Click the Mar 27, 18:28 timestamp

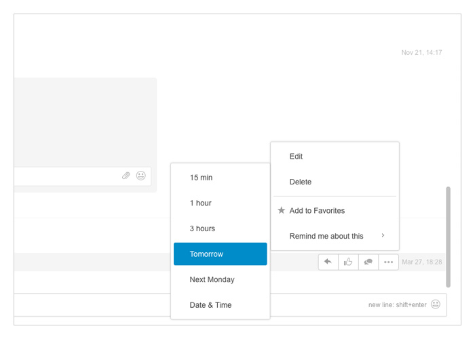421,262
